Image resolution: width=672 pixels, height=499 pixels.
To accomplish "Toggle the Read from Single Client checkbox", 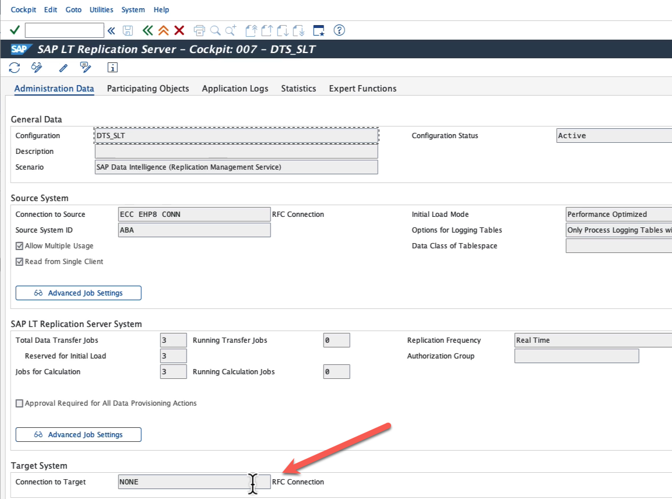I will pos(20,262).
